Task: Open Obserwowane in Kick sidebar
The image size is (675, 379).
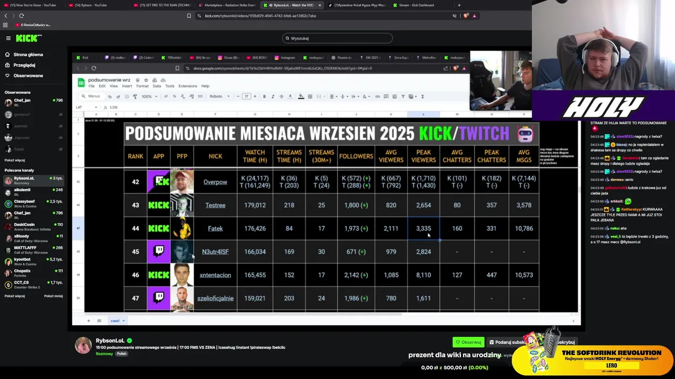Action: click(x=28, y=76)
